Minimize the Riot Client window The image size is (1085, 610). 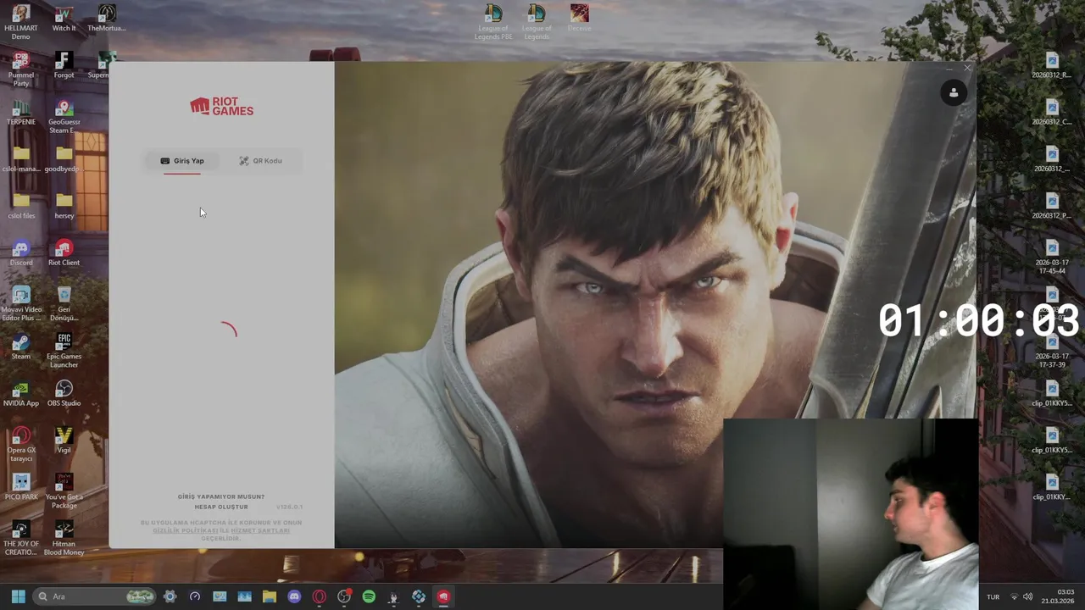point(949,69)
